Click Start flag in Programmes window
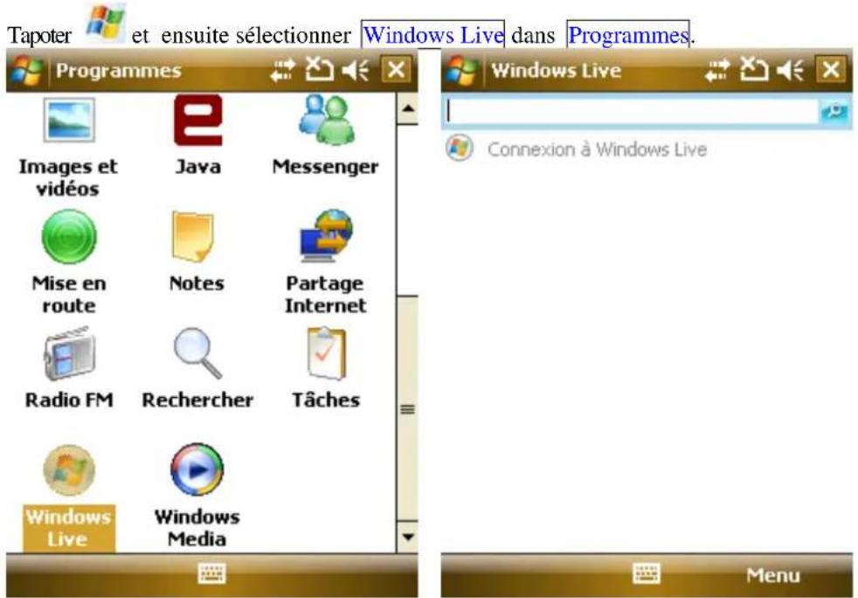Image resolution: width=858 pixels, height=598 pixels. (x=26, y=71)
